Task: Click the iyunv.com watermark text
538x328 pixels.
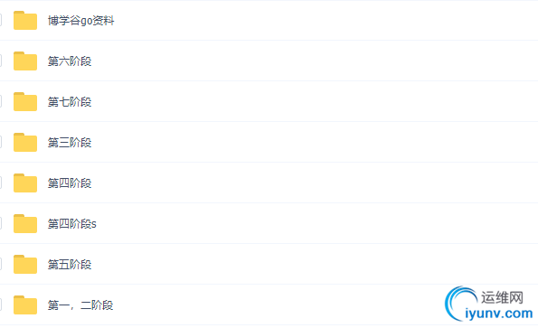Action: tap(499, 314)
